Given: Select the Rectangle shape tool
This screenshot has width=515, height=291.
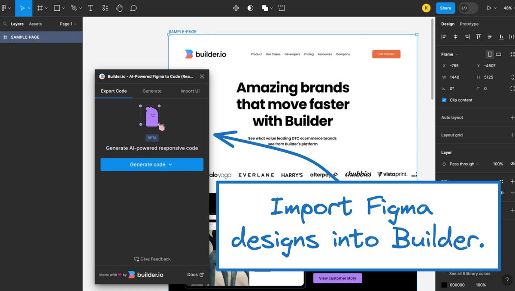Looking at the screenshot, I should [57, 8].
